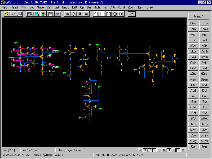Click the qMov command button
This screenshot has width=212, height=159.
click(x=193, y=124)
